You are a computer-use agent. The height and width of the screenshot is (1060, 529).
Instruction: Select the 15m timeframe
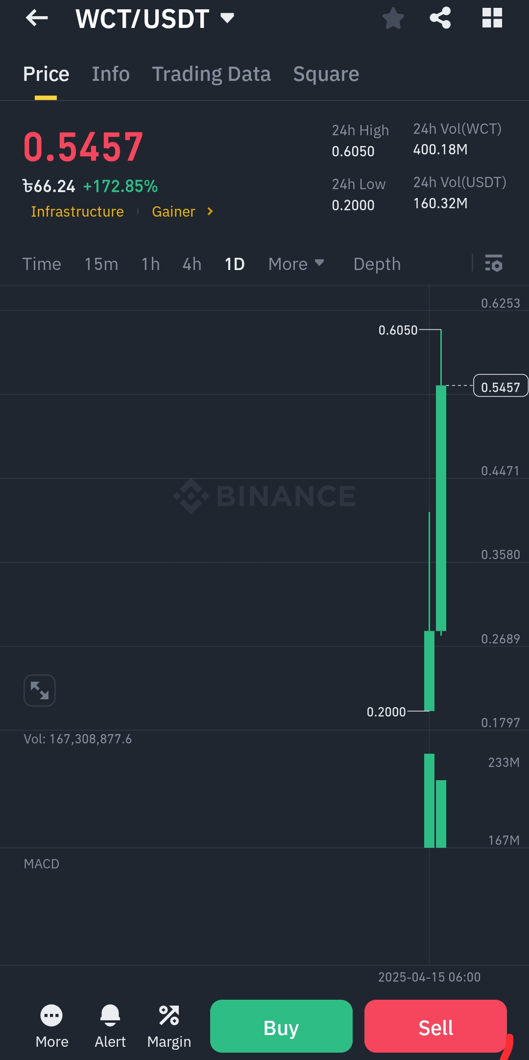coord(101,264)
